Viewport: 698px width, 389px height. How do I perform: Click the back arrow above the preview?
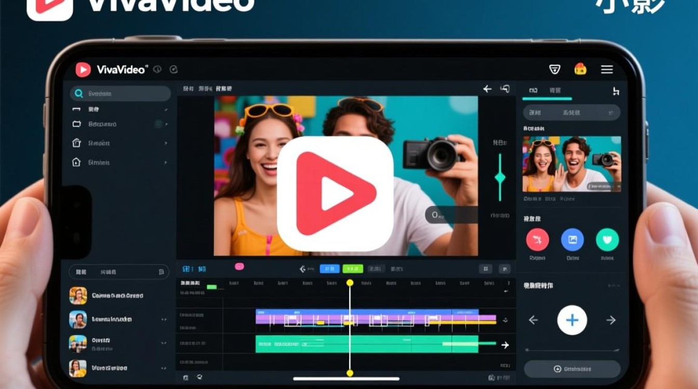pos(487,89)
